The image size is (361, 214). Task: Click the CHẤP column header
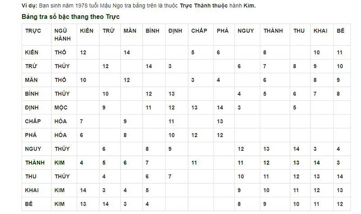199,31
